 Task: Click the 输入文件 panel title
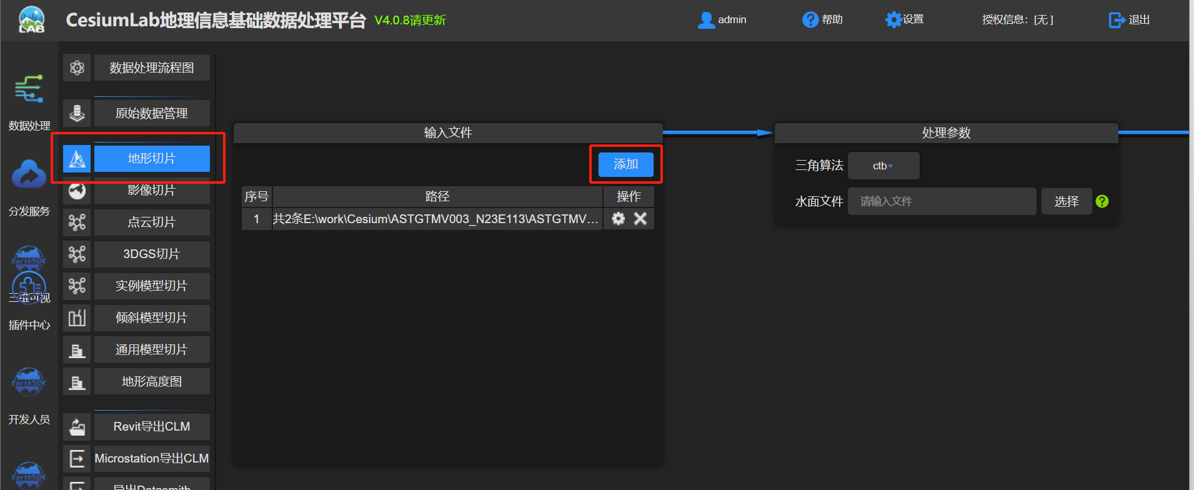pyautogui.click(x=448, y=132)
